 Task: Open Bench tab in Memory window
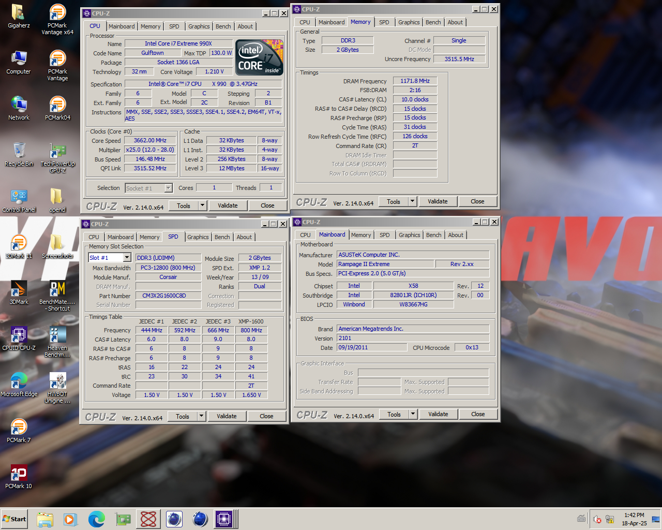(433, 22)
